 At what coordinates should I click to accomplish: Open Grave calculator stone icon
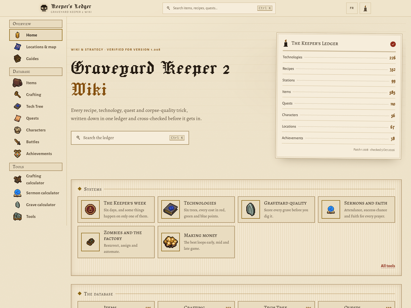pos(17,205)
